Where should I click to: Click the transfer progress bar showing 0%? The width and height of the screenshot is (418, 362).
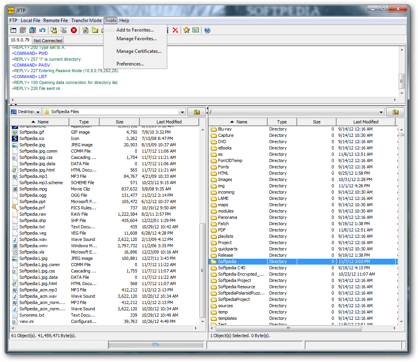156,345
